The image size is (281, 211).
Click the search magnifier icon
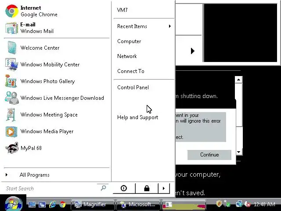[x=104, y=188]
